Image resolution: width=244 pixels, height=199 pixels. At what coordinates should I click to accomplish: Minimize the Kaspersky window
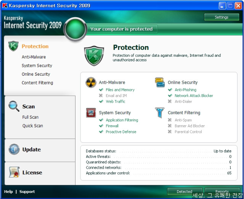click(222, 6)
